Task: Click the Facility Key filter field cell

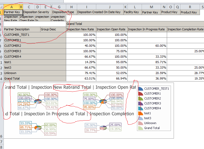Action: pyautogui.click(x=132, y=12)
